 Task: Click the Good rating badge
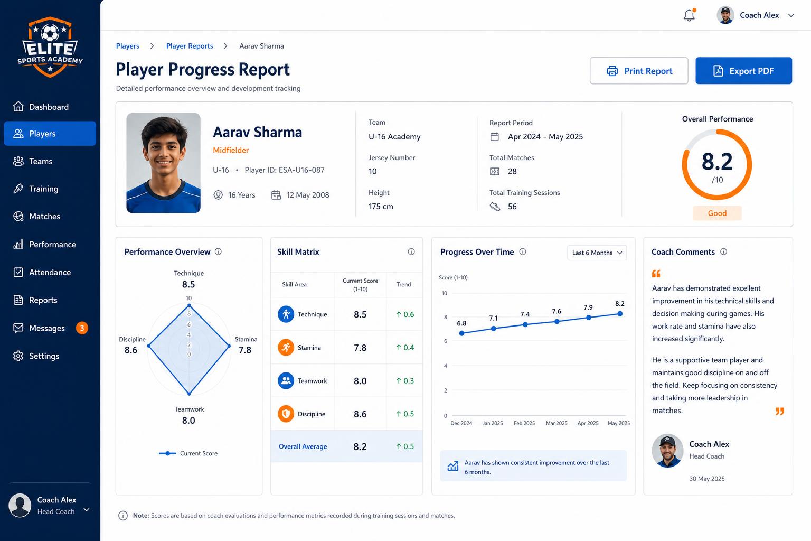click(717, 213)
